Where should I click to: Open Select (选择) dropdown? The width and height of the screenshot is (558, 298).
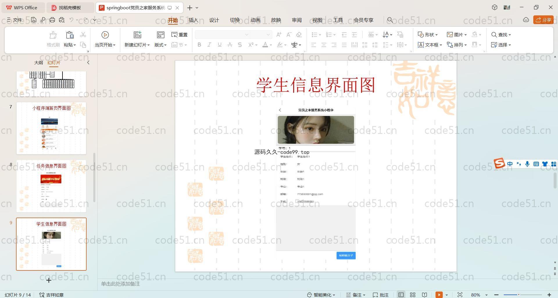(501, 45)
